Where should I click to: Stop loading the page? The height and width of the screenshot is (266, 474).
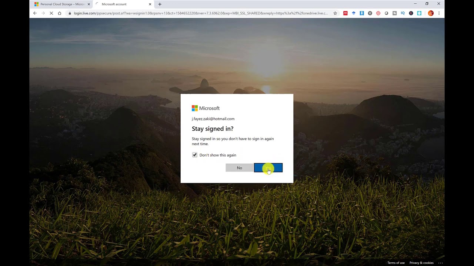coord(51,13)
